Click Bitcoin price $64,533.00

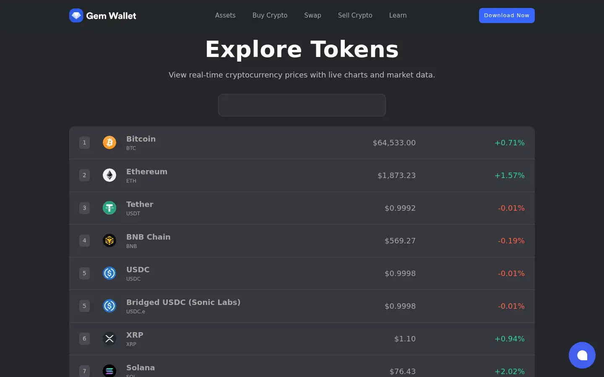[394, 143]
